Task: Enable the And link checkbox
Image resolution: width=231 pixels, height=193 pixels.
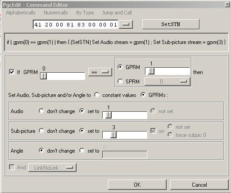Action: [x=12, y=167]
